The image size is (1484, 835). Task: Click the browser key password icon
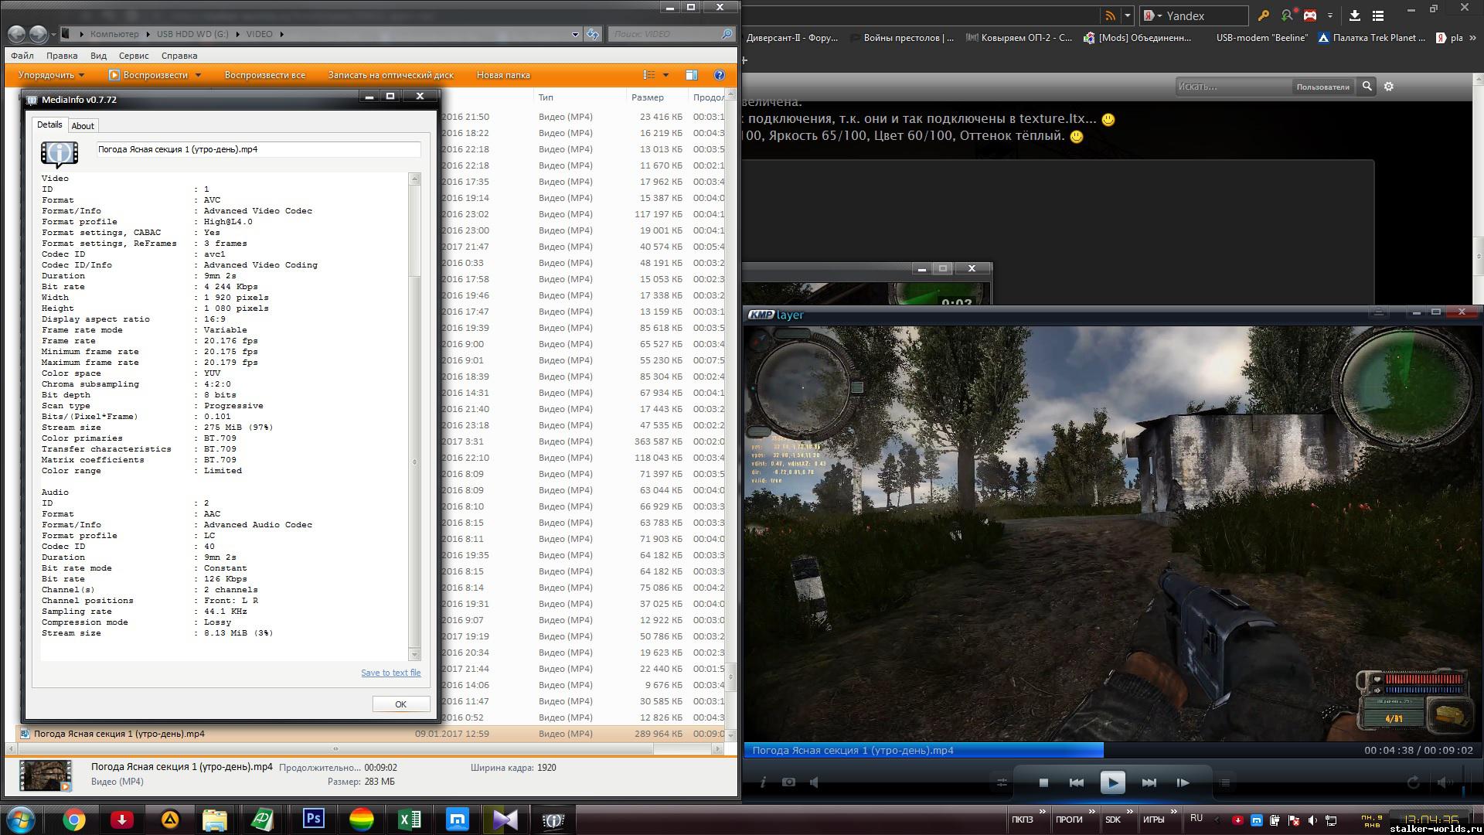point(1263,15)
